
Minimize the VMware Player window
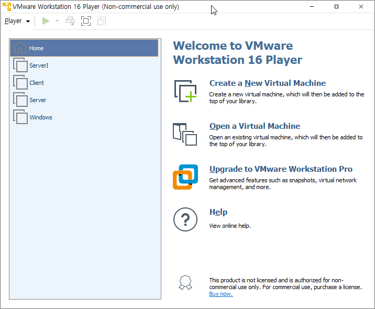click(312, 6)
